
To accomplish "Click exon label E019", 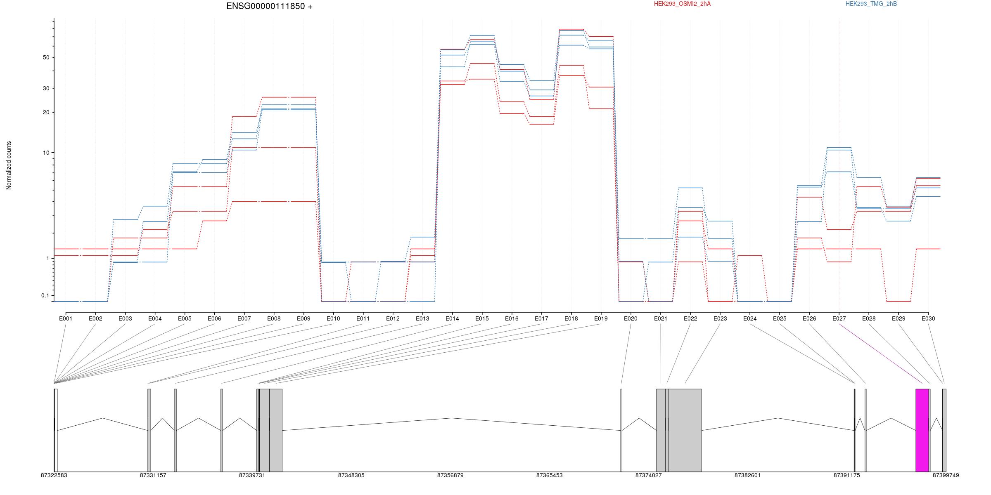I will pos(601,318).
